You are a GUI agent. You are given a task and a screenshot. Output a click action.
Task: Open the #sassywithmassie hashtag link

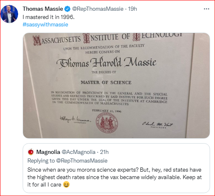(x=45, y=25)
